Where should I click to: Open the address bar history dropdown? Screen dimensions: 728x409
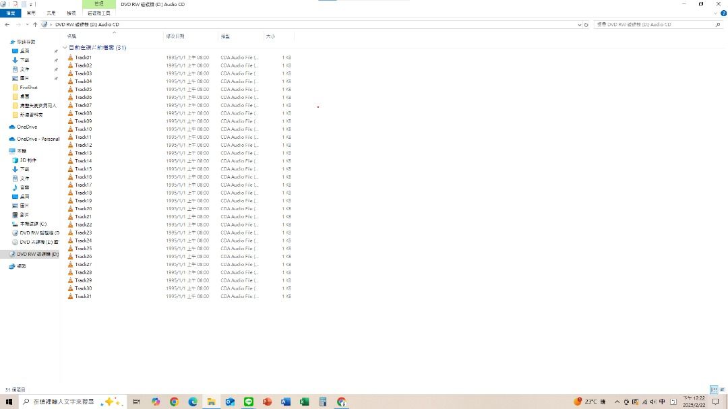pyautogui.click(x=578, y=24)
